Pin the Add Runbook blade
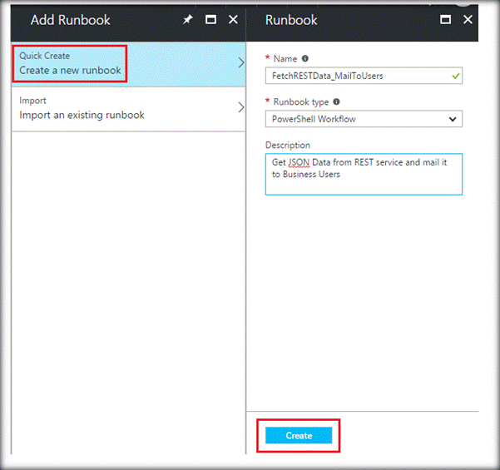This screenshot has height=470, width=500. coord(187,20)
